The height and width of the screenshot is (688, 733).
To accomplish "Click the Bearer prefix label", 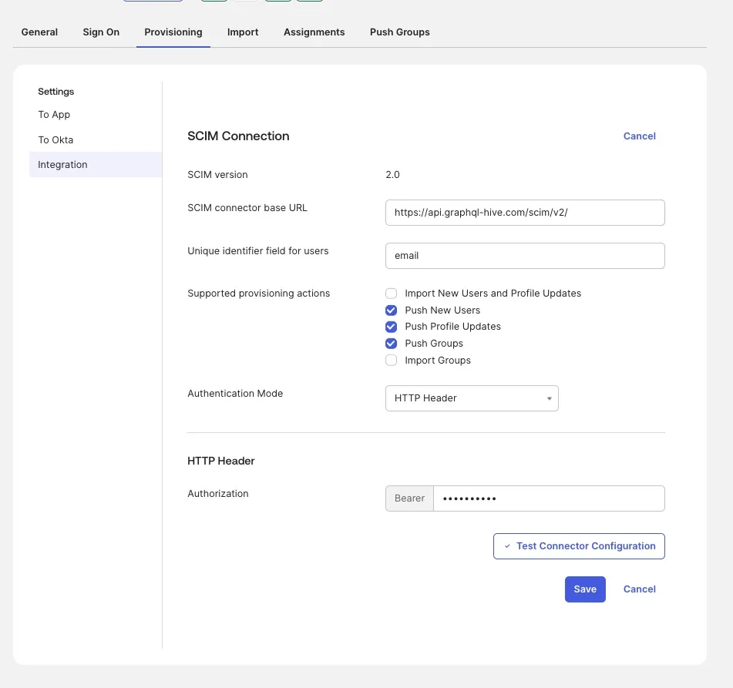I will [x=409, y=498].
